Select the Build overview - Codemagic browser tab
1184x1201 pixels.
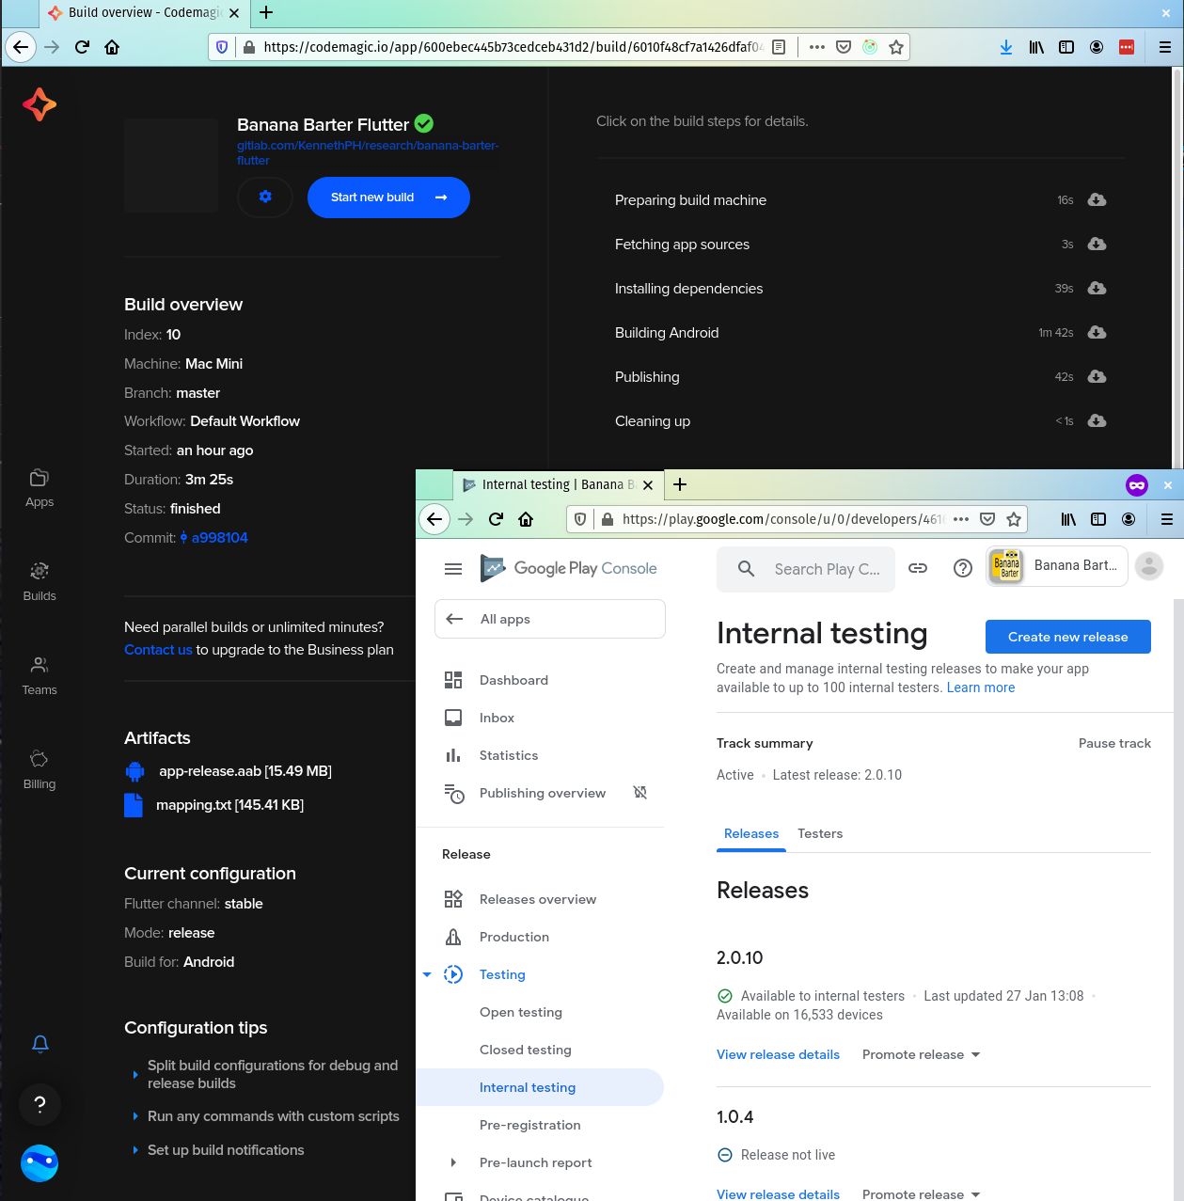[x=144, y=13]
